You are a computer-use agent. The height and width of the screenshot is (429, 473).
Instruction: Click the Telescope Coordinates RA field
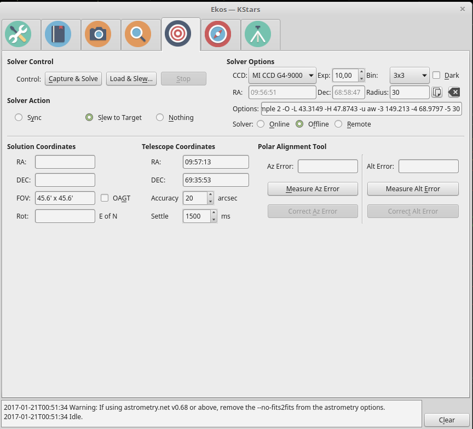(x=216, y=162)
